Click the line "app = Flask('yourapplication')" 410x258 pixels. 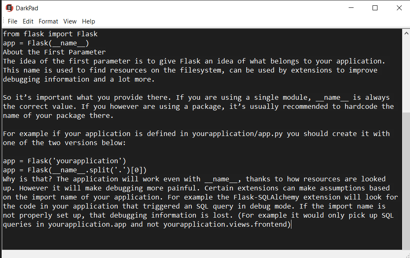click(x=65, y=161)
